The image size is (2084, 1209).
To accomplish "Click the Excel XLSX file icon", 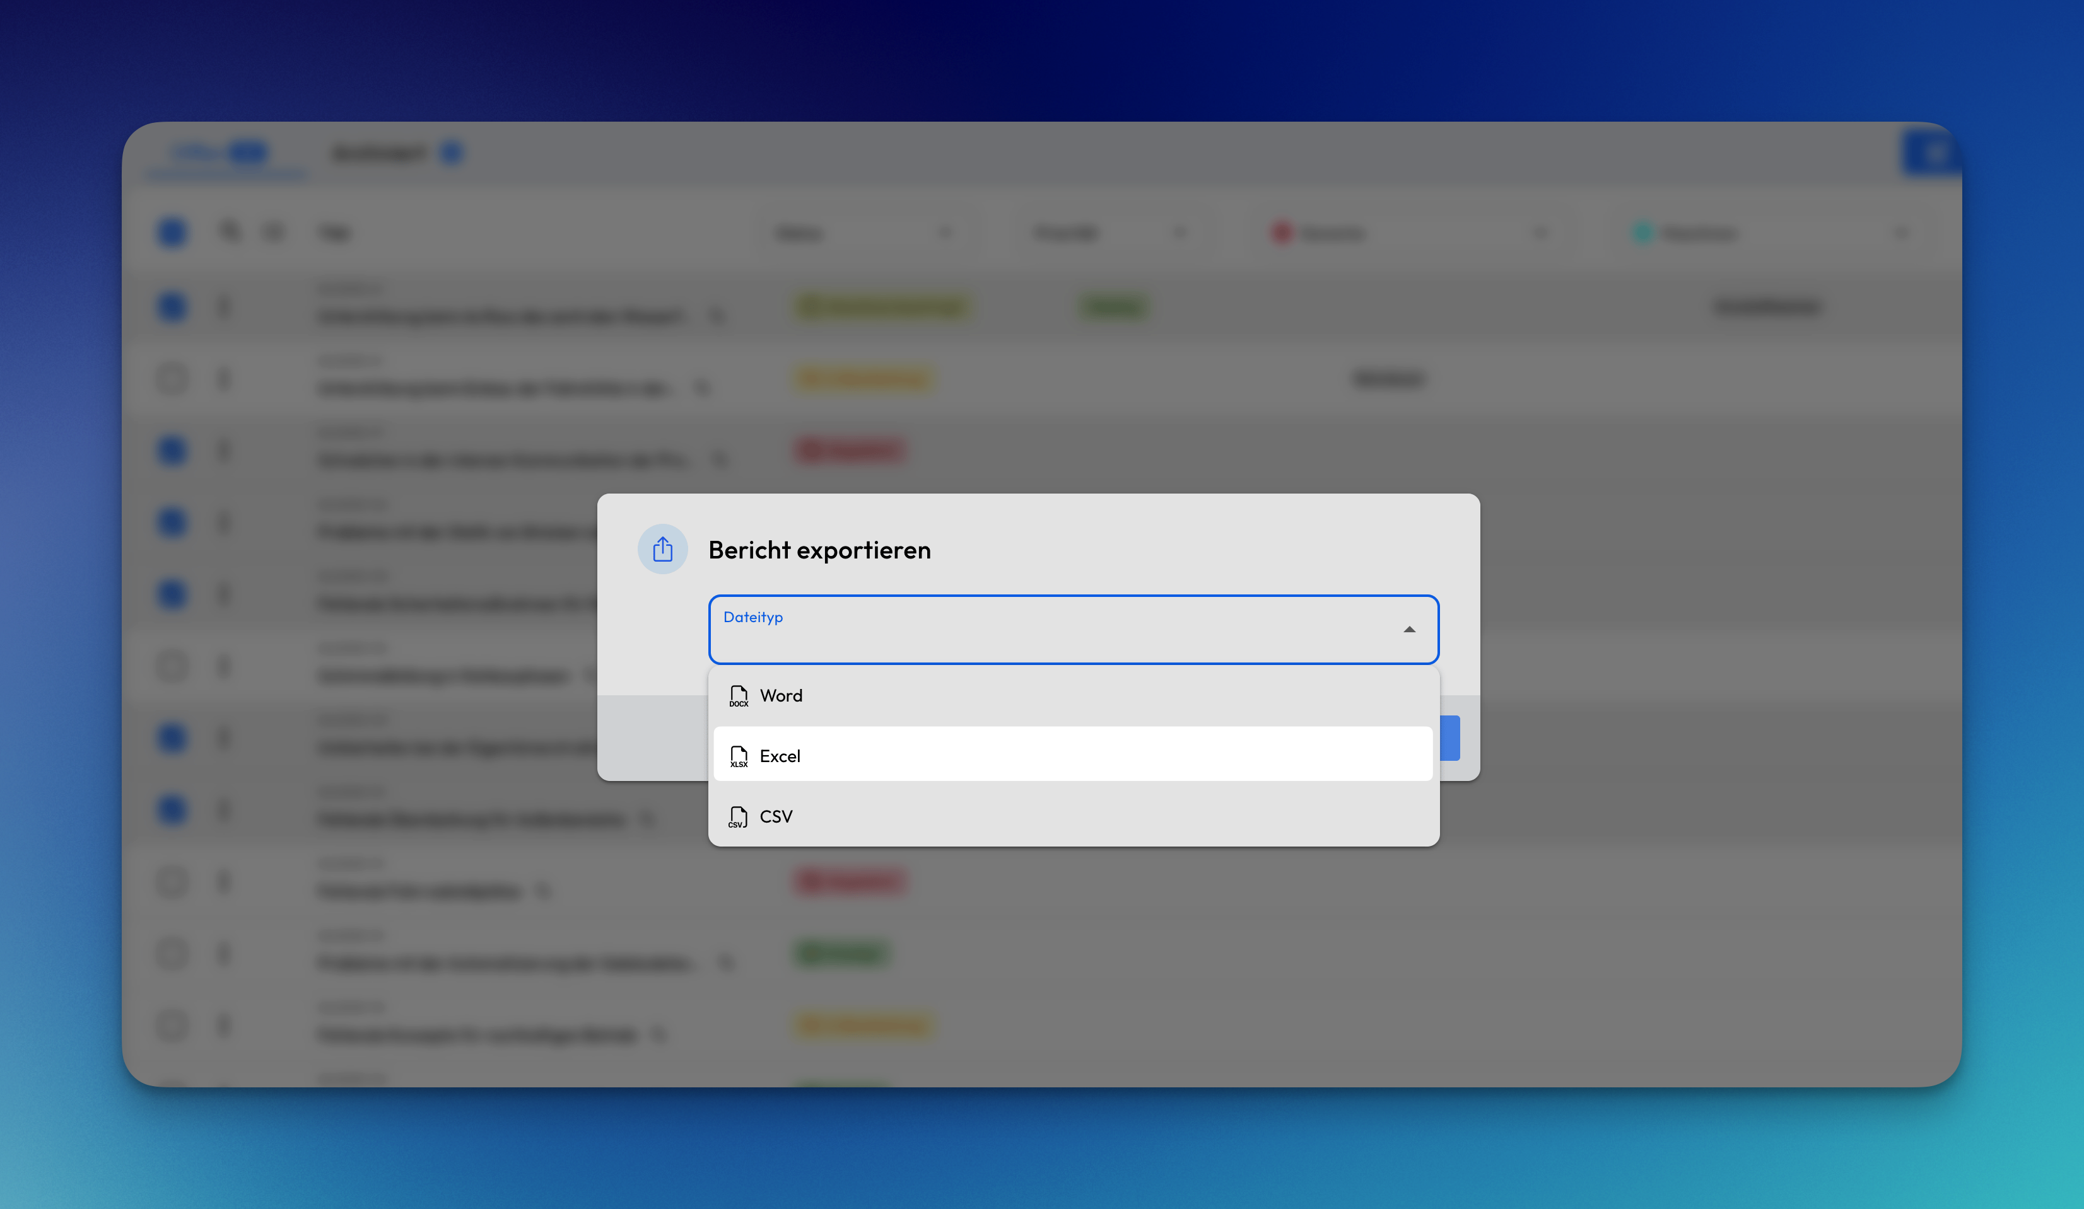I will [x=739, y=755].
